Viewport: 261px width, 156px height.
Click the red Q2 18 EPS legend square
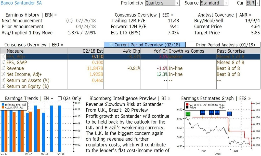[x=187, y=105]
